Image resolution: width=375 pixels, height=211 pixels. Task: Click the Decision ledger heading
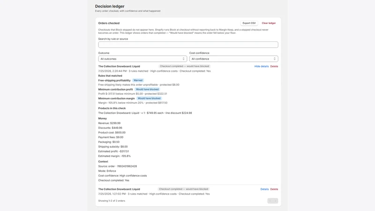(x=110, y=6)
